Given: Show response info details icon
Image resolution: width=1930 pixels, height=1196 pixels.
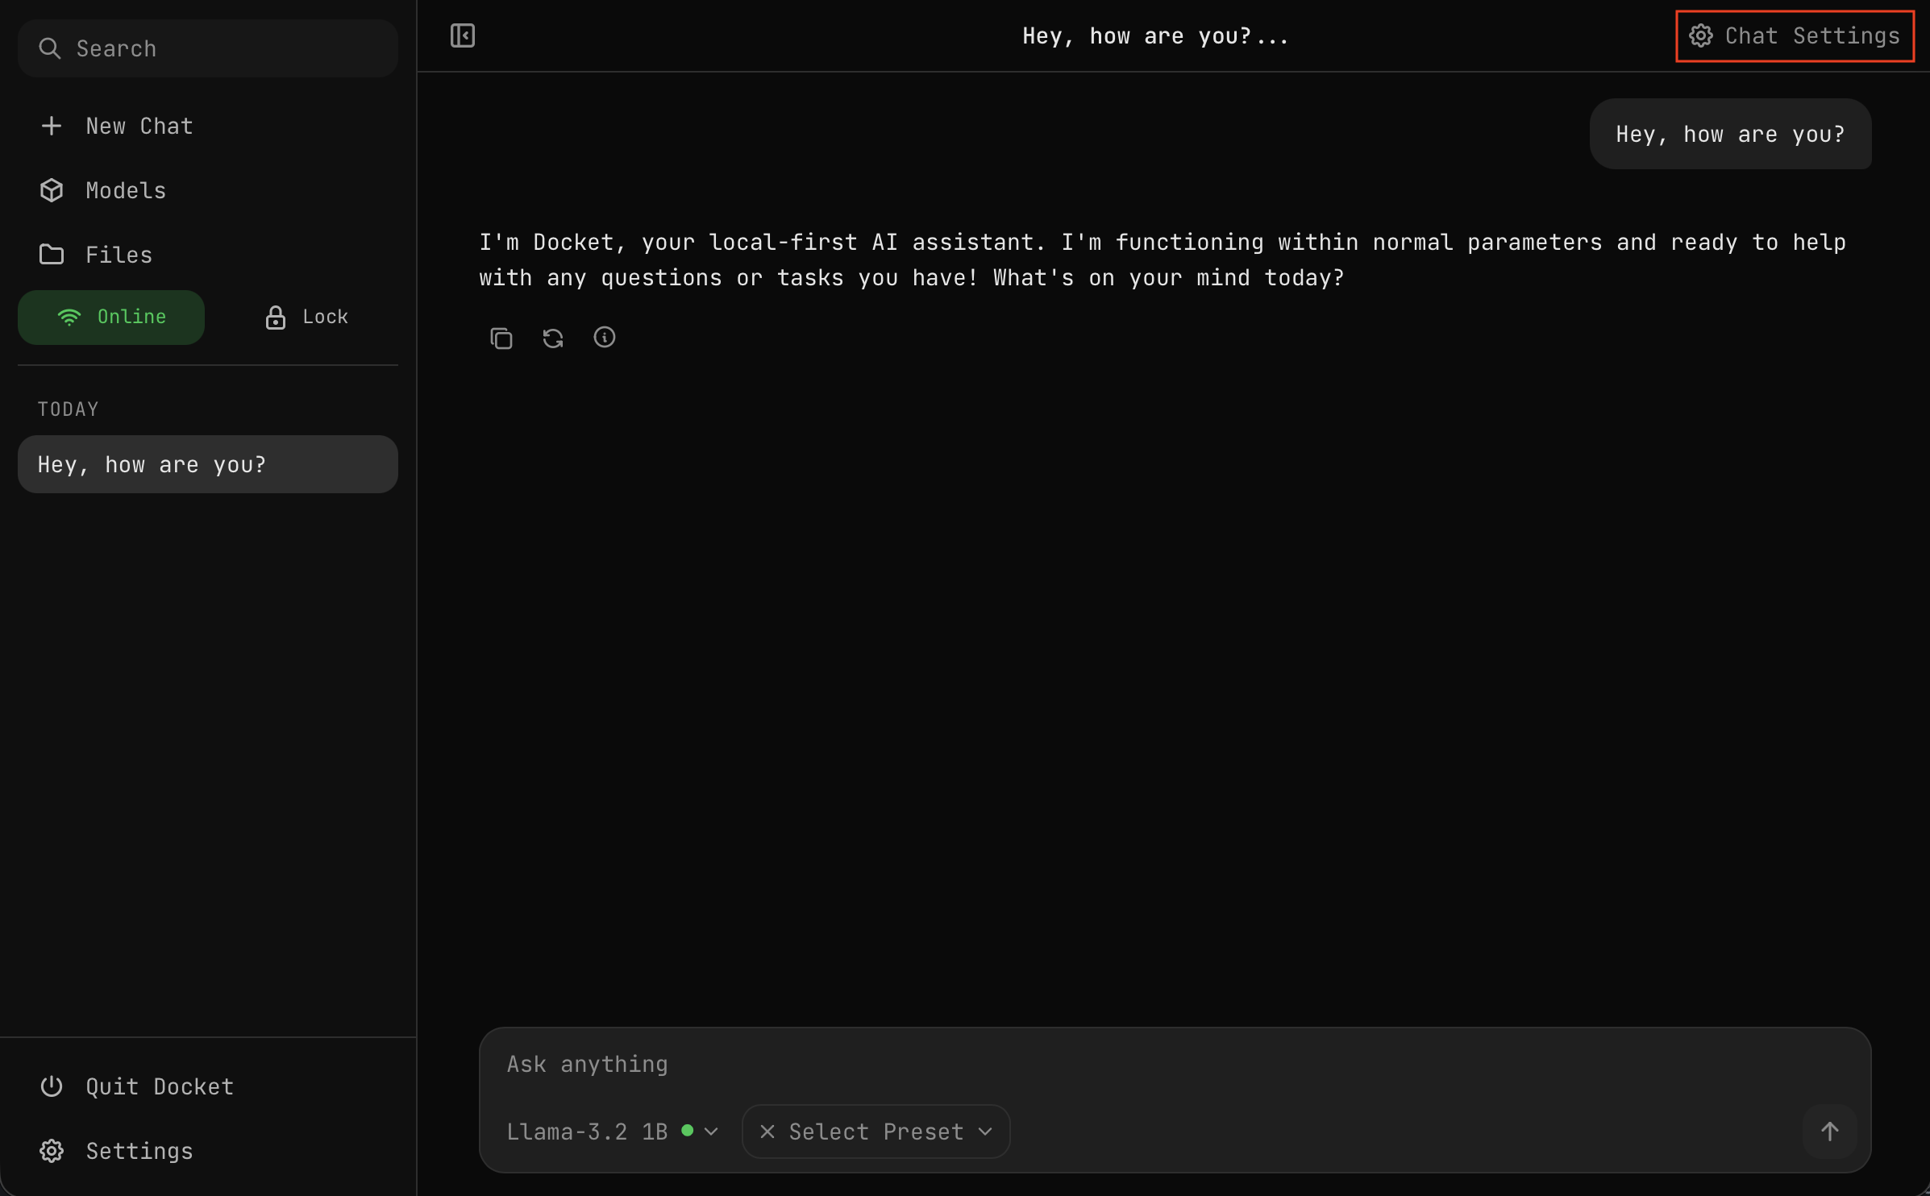Looking at the screenshot, I should (x=604, y=337).
